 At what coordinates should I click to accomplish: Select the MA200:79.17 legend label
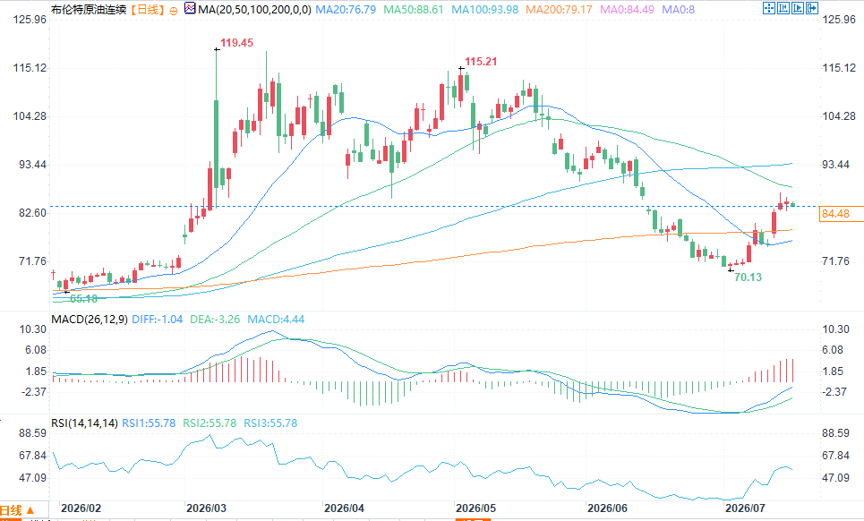pyautogui.click(x=559, y=9)
